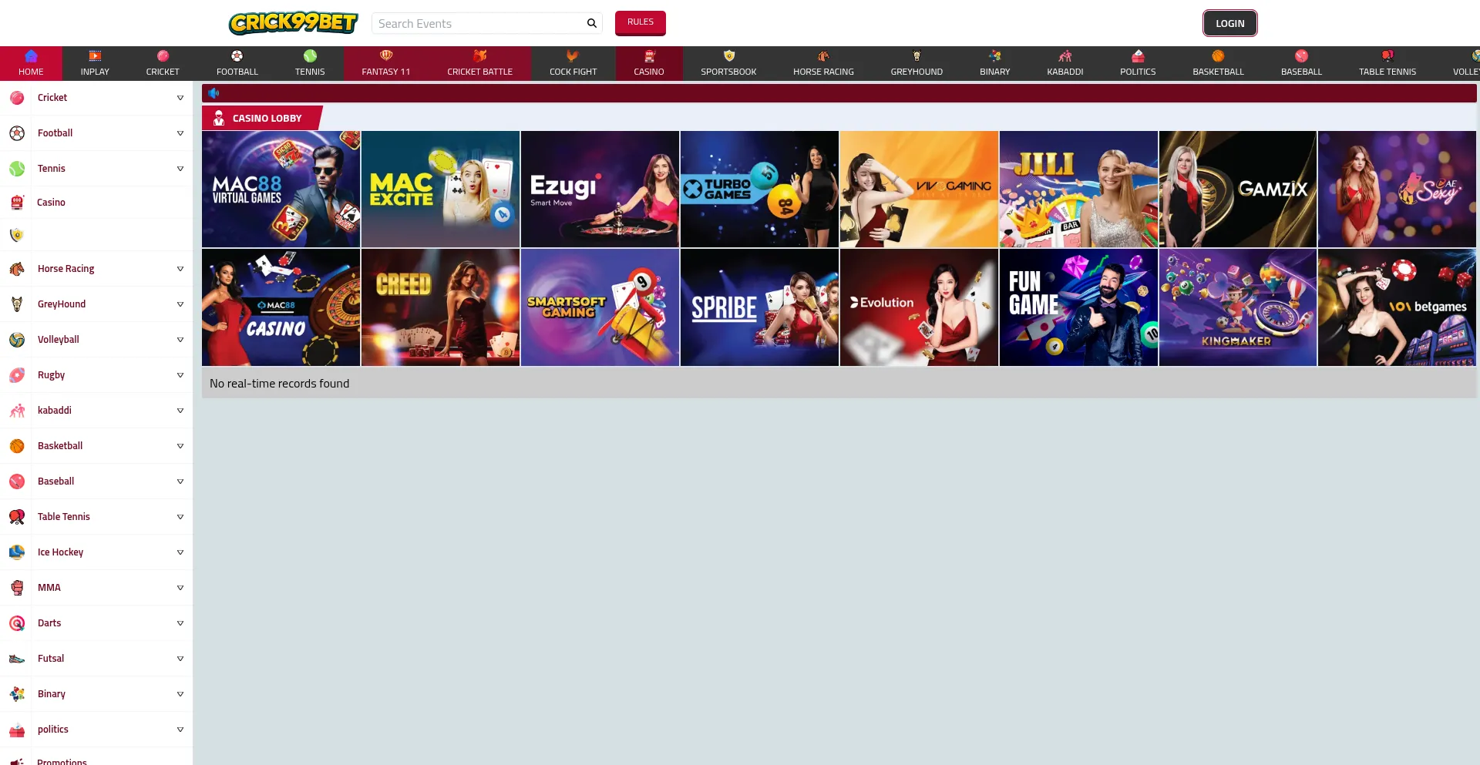This screenshot has width=1480, height=765.
Task: Click the Basketball icon in sidebar
Action: coord(17,446)
